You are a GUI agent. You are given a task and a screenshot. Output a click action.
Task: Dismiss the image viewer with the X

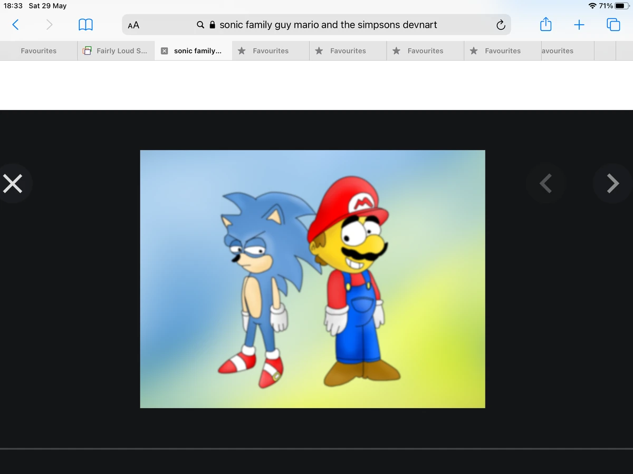[13, 183]
